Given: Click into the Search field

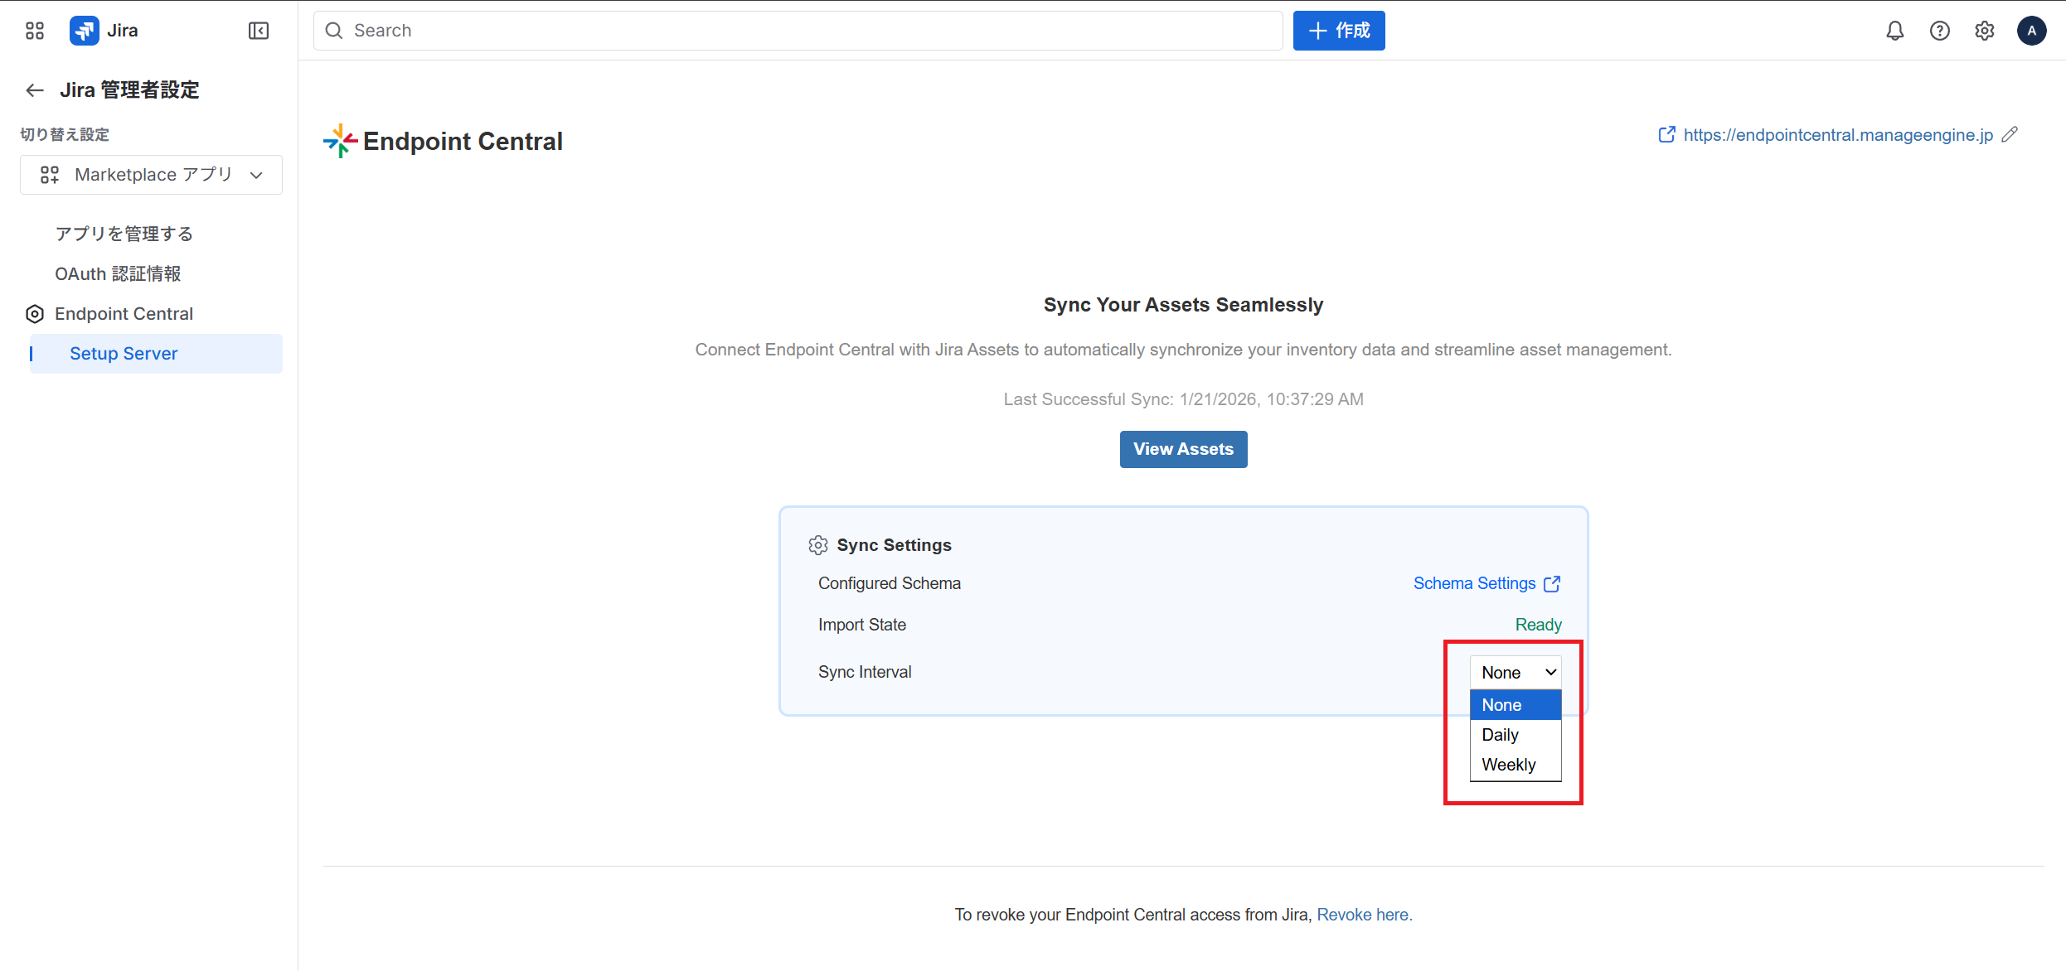Looking at the screenshot, I should [796, 31].
